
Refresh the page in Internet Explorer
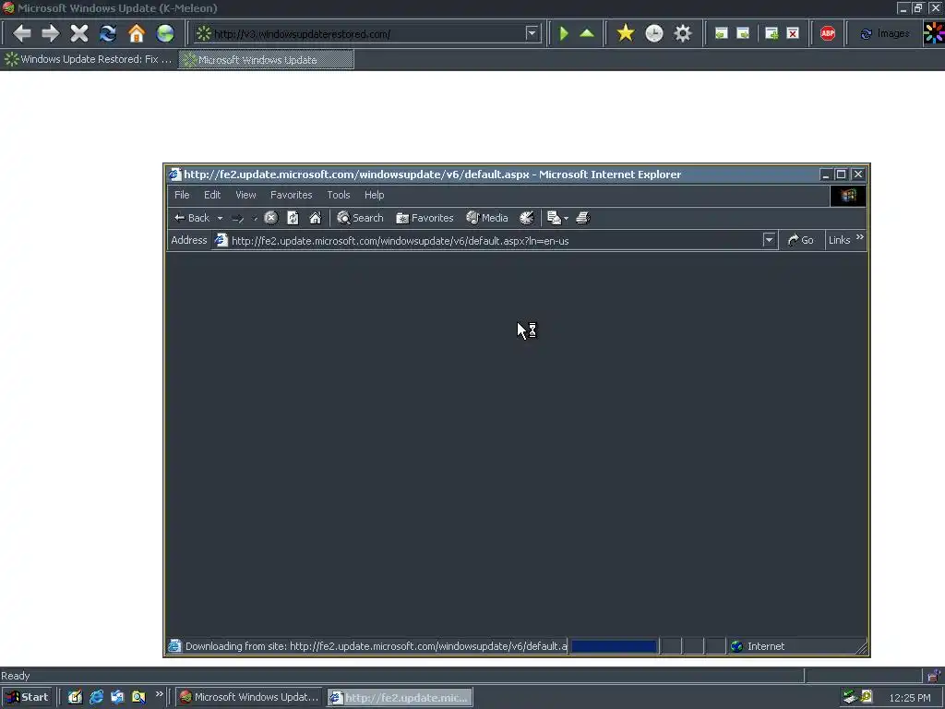[293, 218]
